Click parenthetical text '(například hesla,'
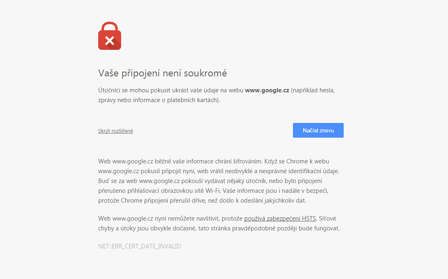Screen dimensions: 448x279 pos(313,90)
